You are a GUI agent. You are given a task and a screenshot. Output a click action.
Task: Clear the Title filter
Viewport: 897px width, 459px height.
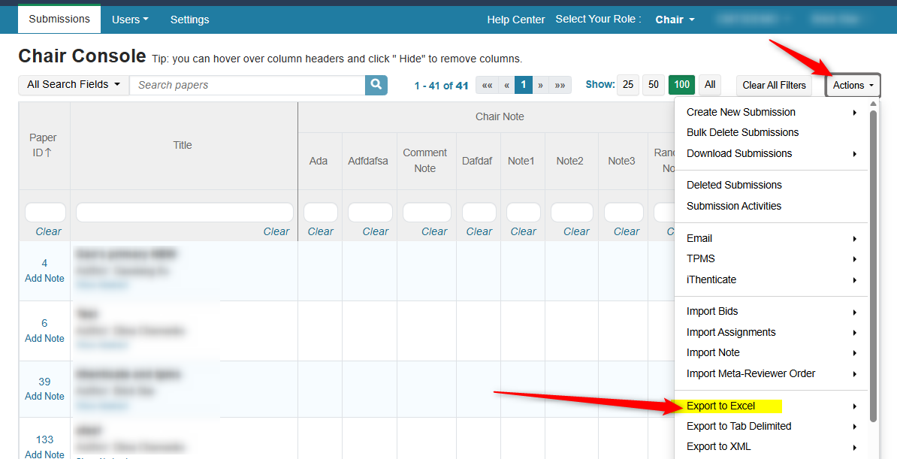coord(276,232)
